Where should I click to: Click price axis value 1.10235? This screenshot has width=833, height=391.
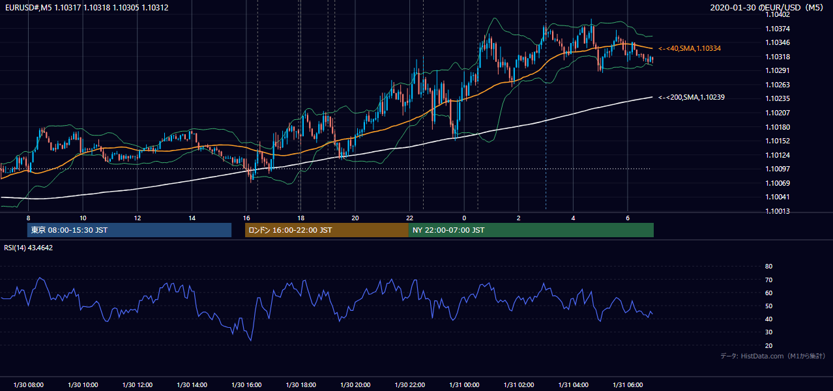[778, 98]
